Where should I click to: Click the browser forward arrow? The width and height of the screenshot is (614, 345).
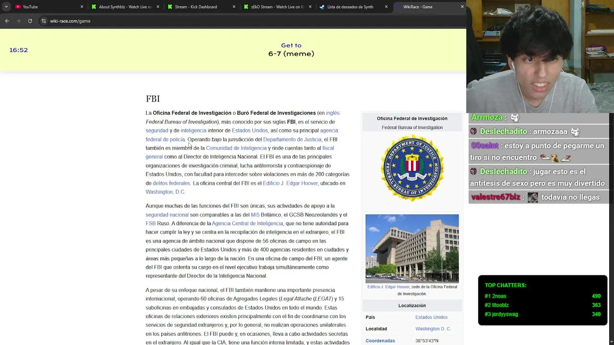point(18,21)
